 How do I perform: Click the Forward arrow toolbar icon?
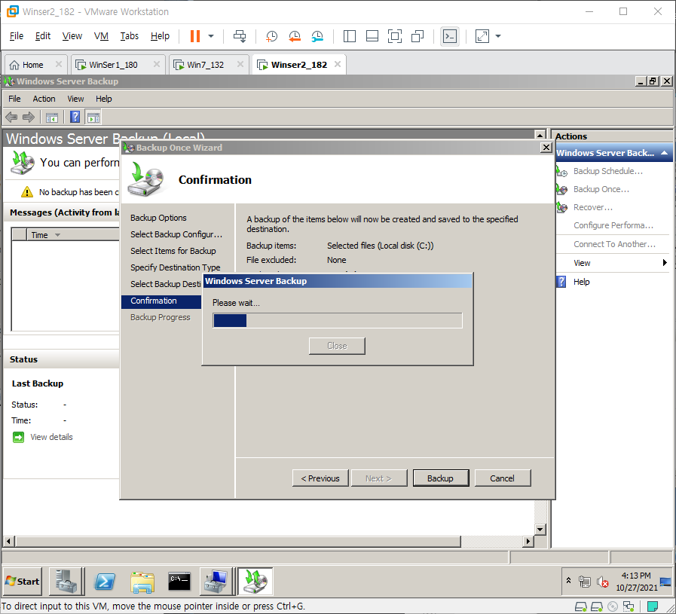[29, 117]
